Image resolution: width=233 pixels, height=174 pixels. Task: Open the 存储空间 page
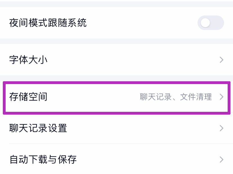[x=113, y=97]
